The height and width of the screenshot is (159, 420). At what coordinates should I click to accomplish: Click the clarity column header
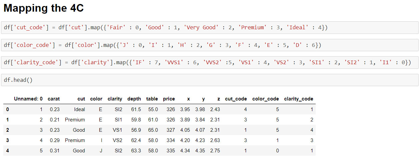(115, 99)
